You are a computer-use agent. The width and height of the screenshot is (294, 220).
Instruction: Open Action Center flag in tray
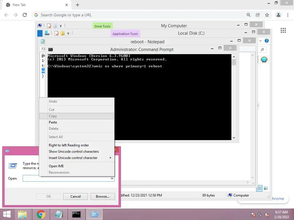point(253,215)
